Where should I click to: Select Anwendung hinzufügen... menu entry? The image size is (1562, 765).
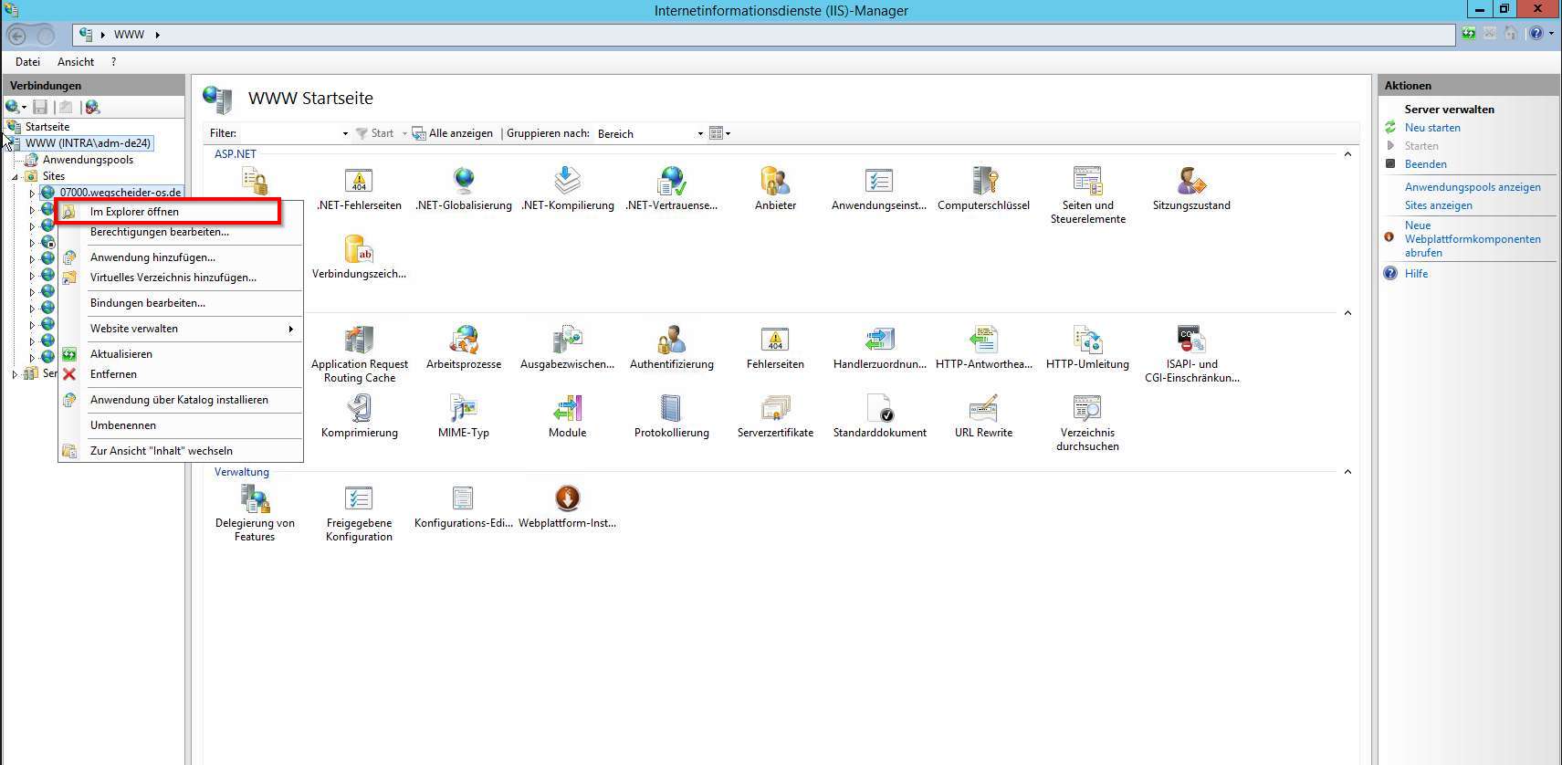pos(180,257)
